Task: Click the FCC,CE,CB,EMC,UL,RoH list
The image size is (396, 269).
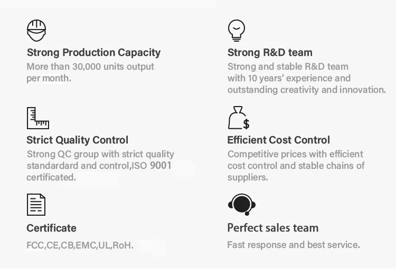Action: (x=80, y=245)
